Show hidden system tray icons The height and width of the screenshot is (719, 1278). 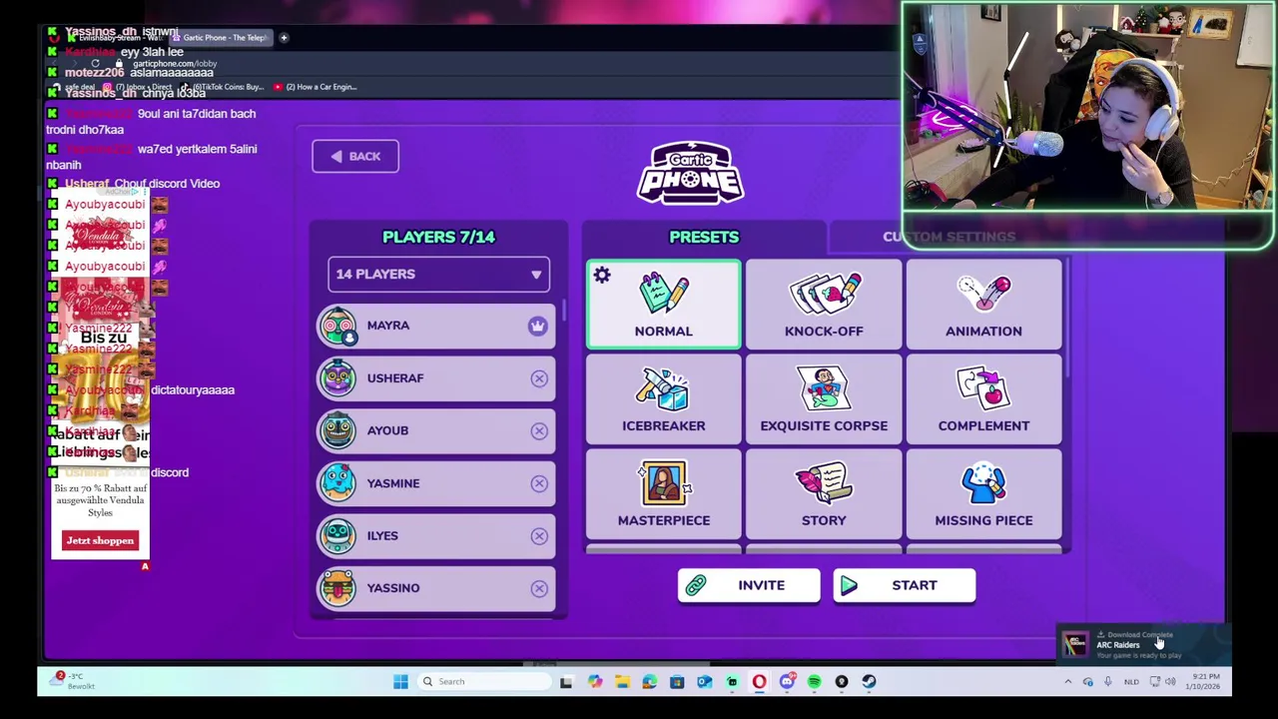click(x=1067, y=682)
